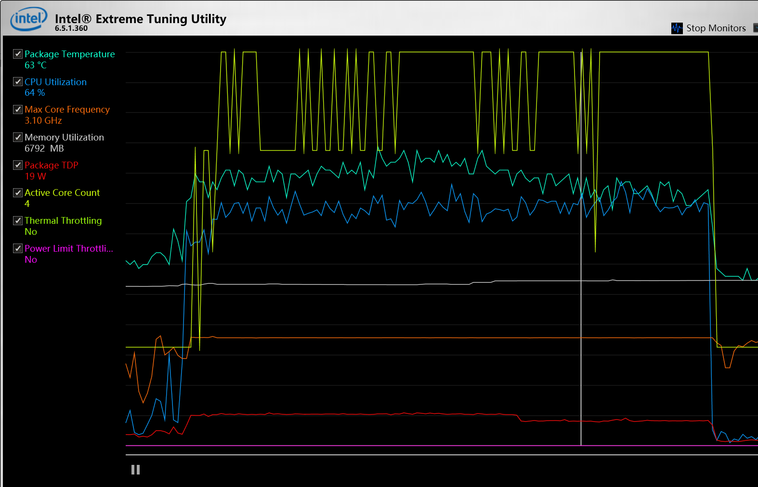Disable the Thermal Throttling checkbox
The width and height of the screenshot is (758, 487).
18,220
